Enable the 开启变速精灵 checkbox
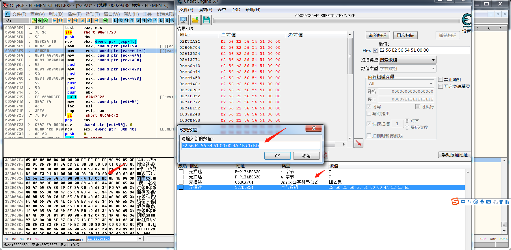This screenshot has height=250, width=511. pyautogui.click(x=441, y=86)
